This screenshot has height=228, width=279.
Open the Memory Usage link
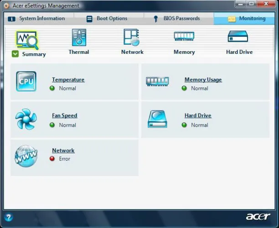(203, 79)
